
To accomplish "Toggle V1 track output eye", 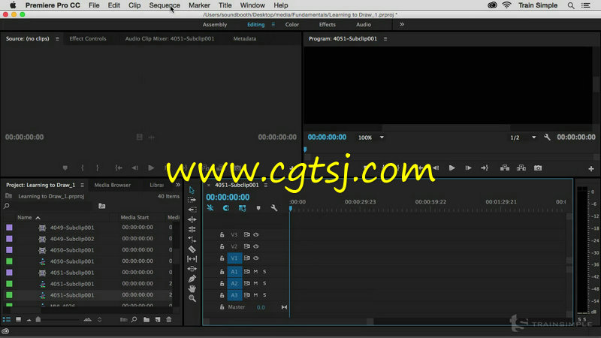I will coord(256,258).
